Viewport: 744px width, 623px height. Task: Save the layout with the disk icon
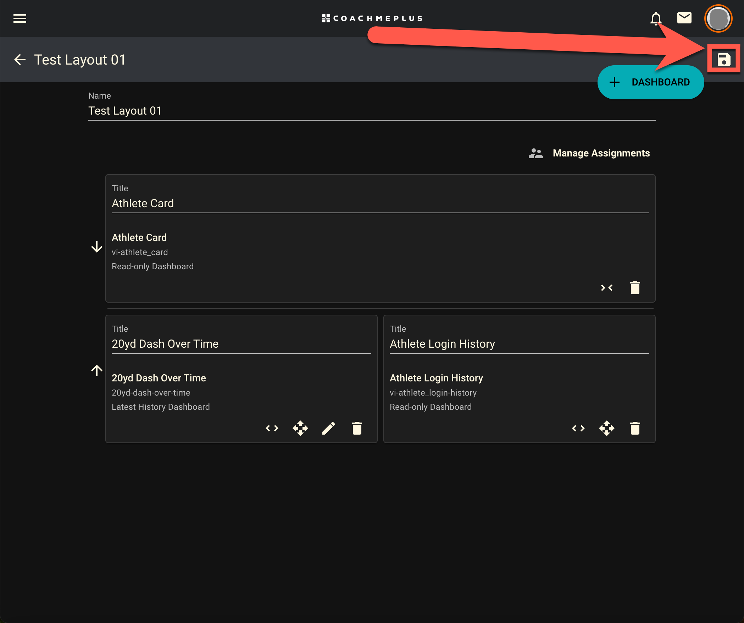pos(724,60)
